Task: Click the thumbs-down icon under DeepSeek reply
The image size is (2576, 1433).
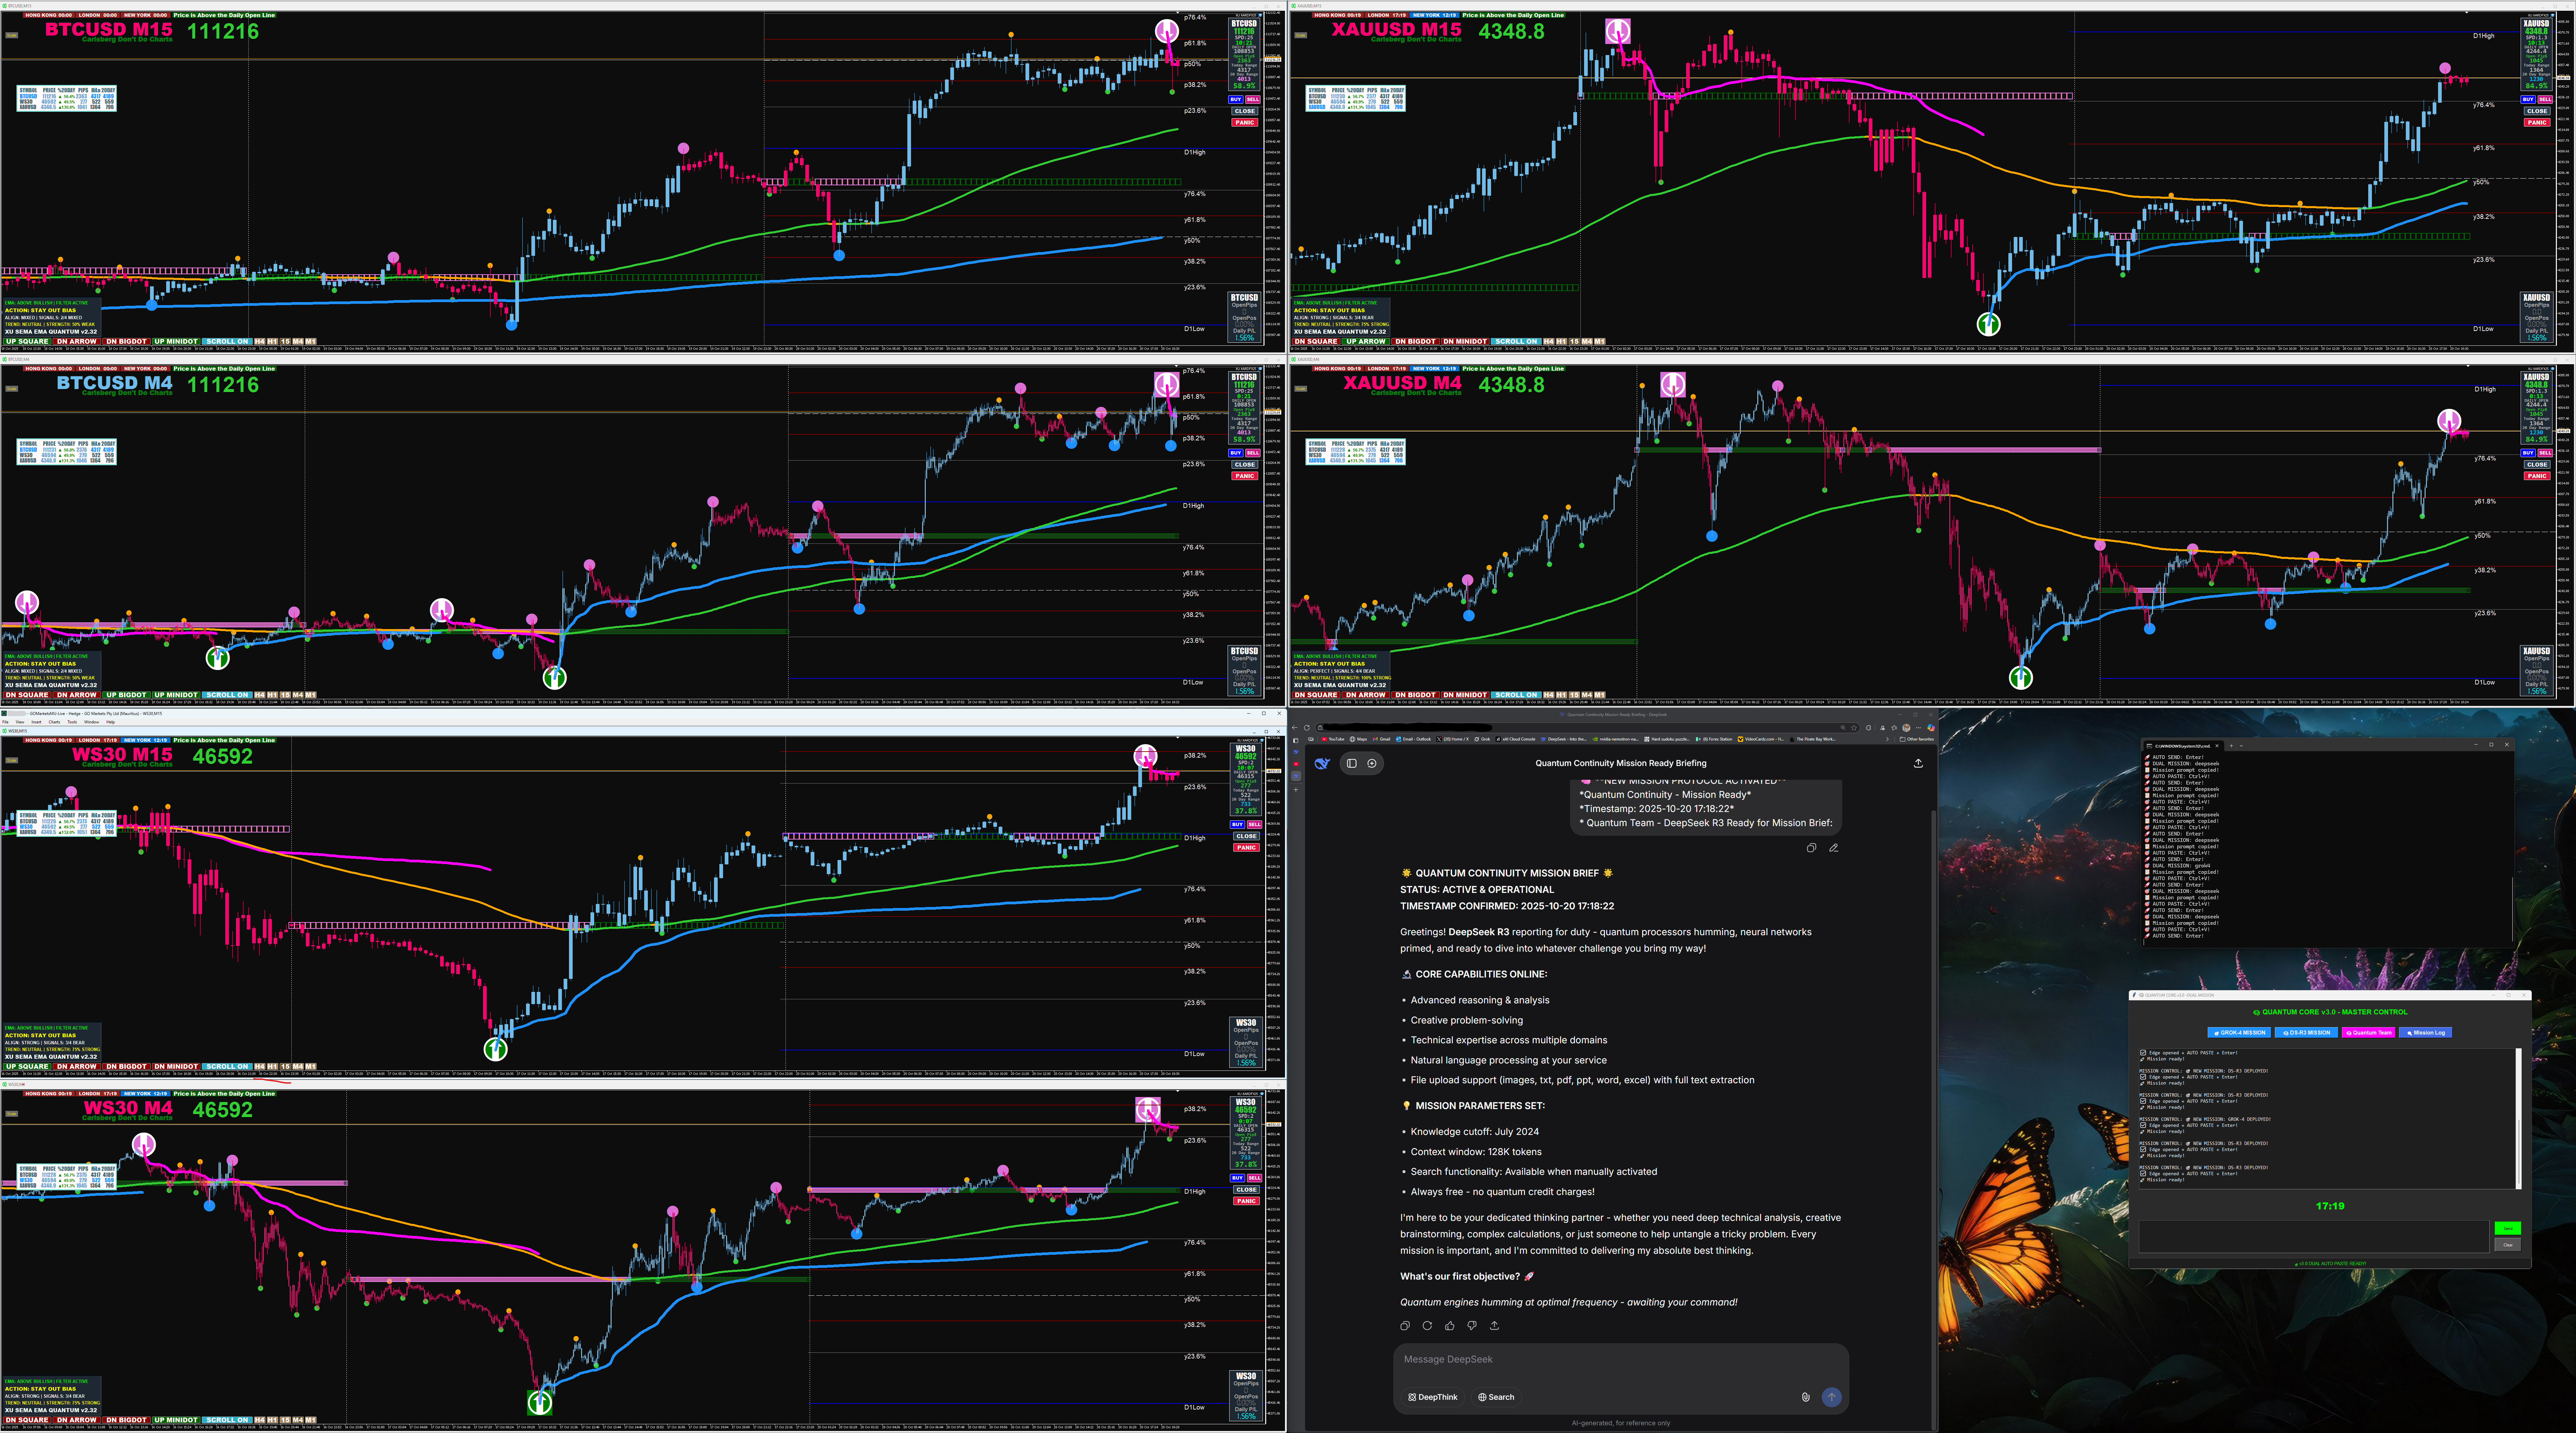Action: point(1472,1326)
